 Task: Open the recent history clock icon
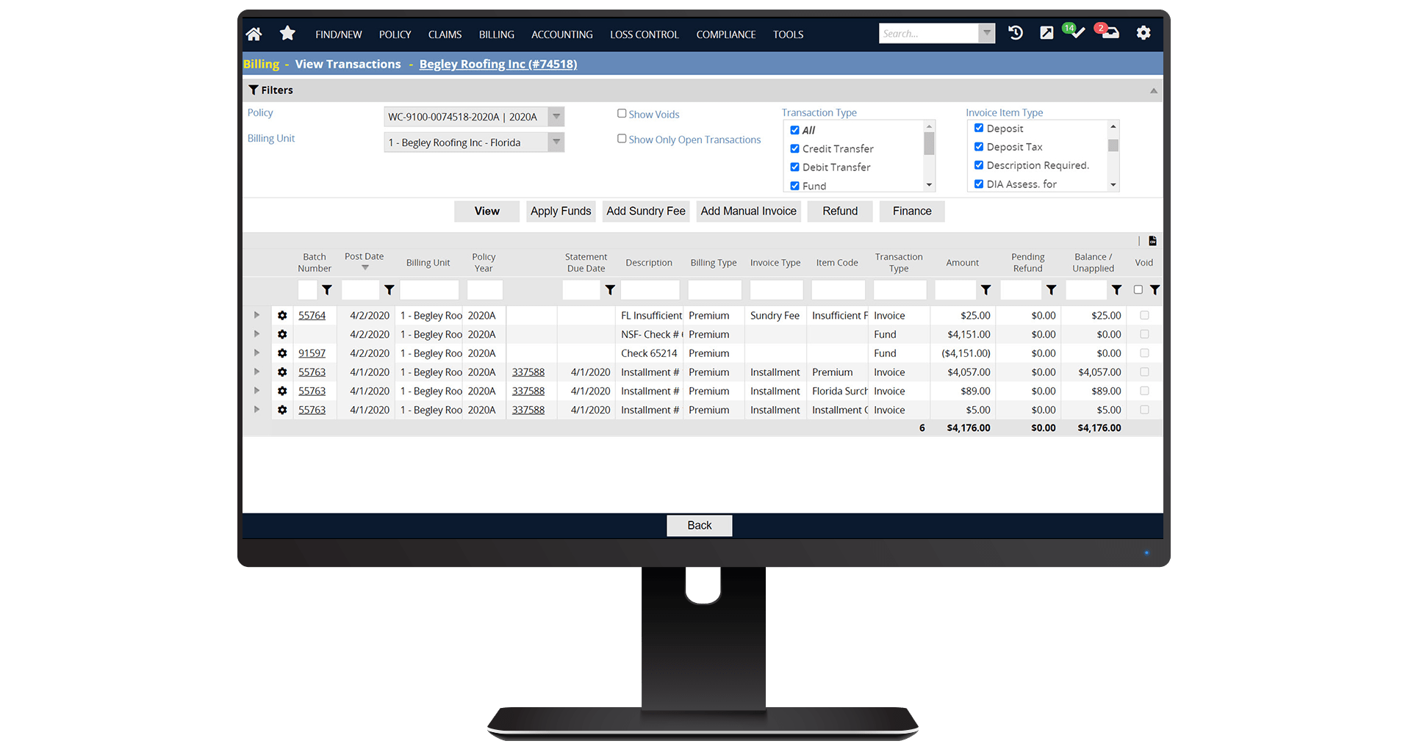1016,33
